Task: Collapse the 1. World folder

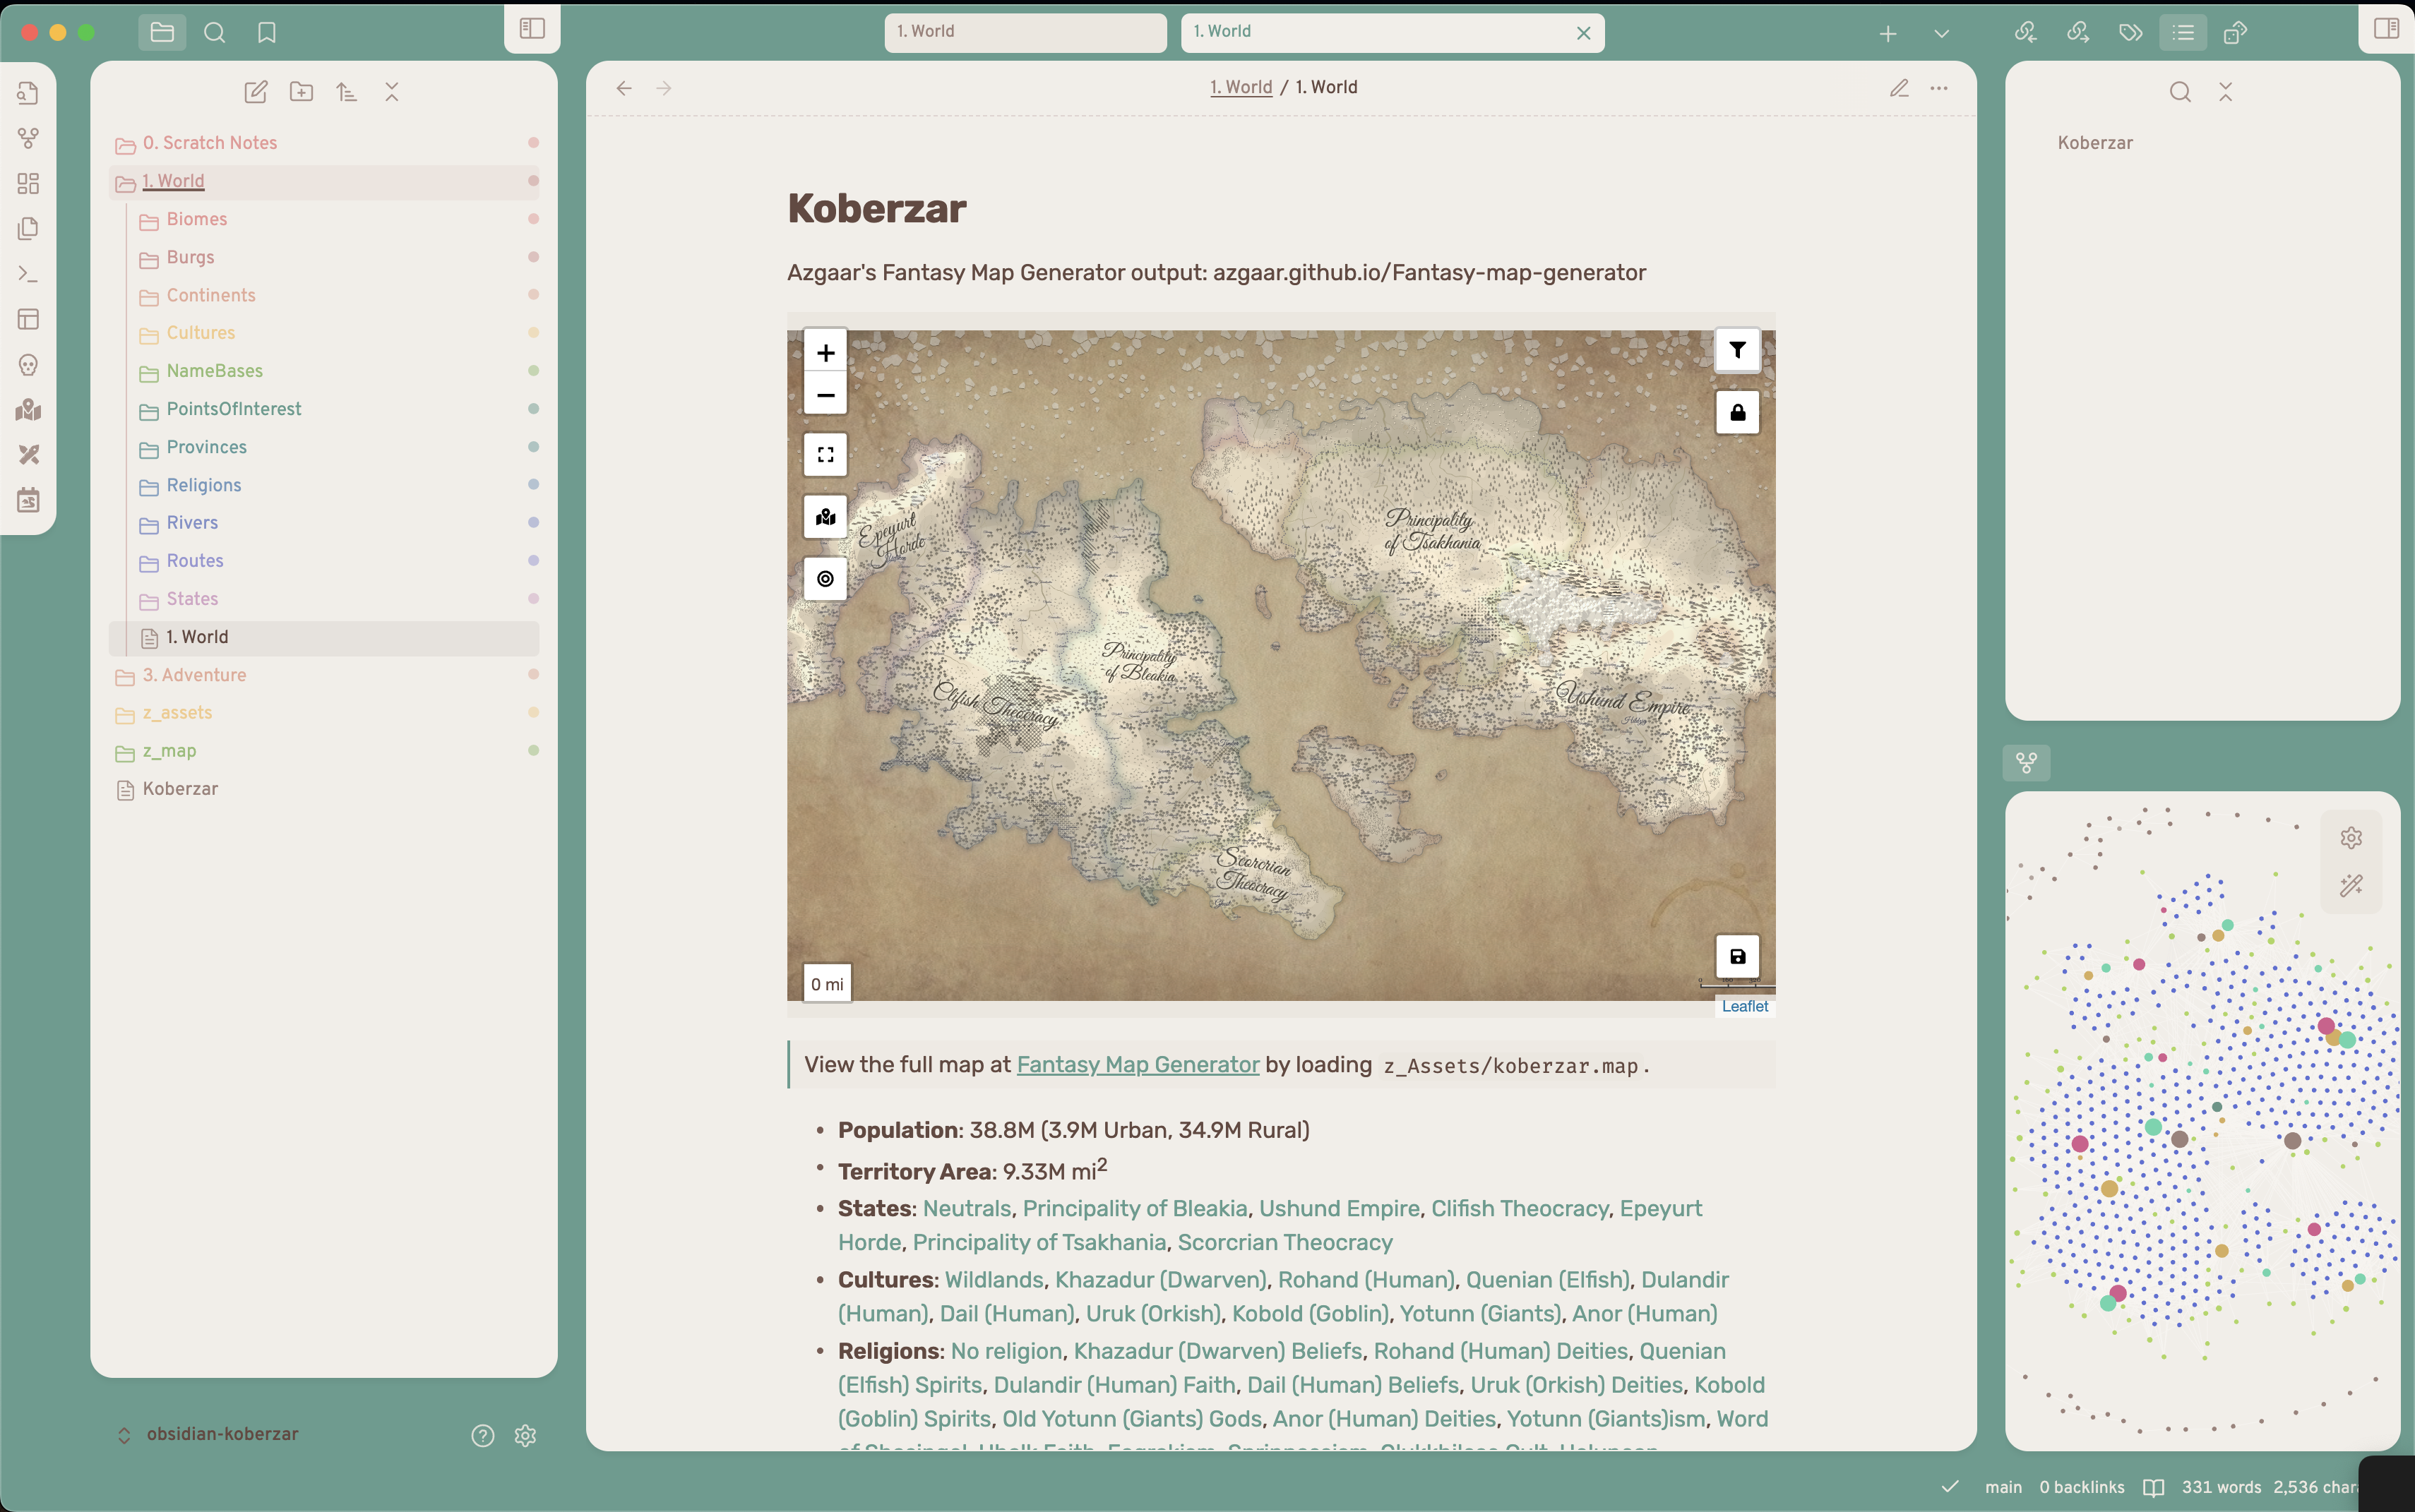Action: pyautogui.click(x=173, y=181)
